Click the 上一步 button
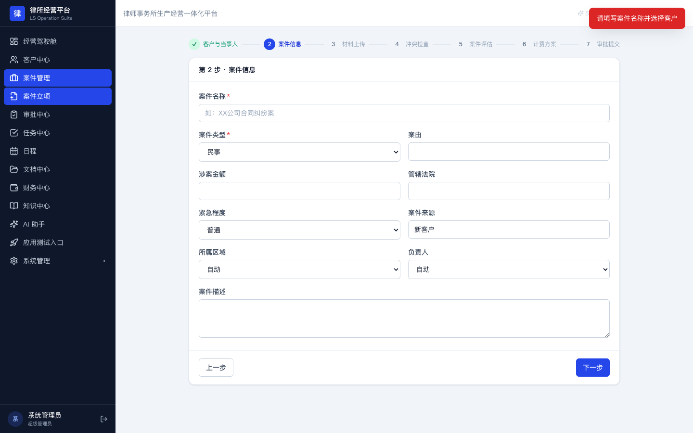The width and height of the screenshot is (693, 433). coord(216,368)
